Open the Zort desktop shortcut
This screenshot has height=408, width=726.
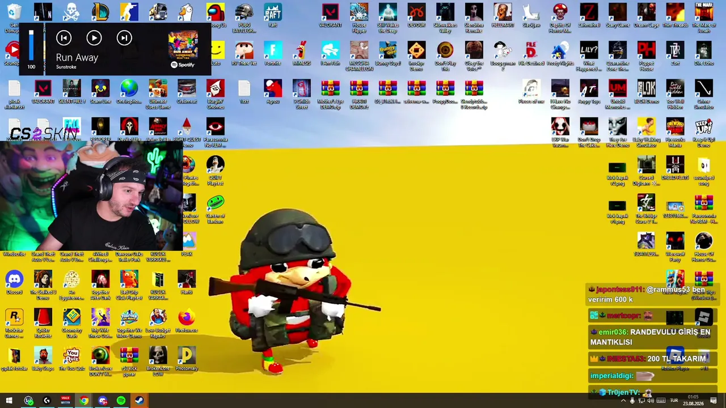(675, 53)
